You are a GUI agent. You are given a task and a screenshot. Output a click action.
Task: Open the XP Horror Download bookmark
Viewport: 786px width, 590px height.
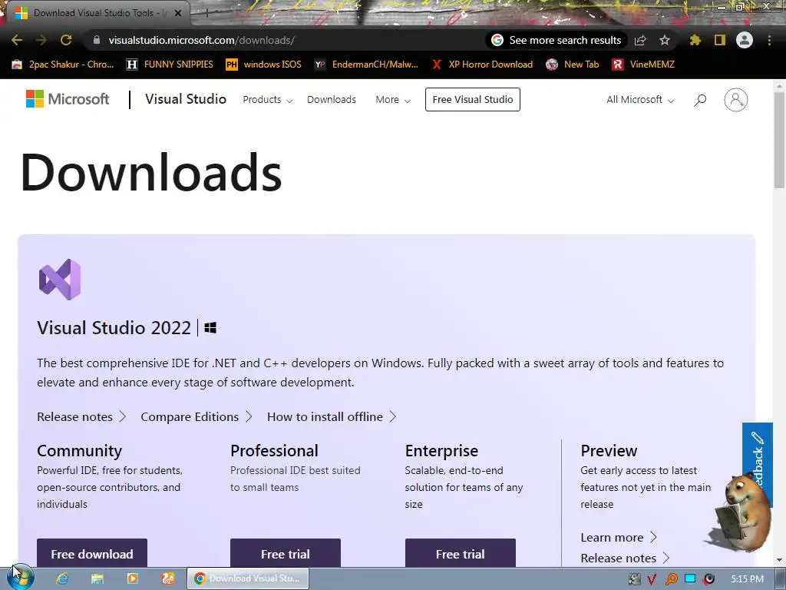pos(483,65)
